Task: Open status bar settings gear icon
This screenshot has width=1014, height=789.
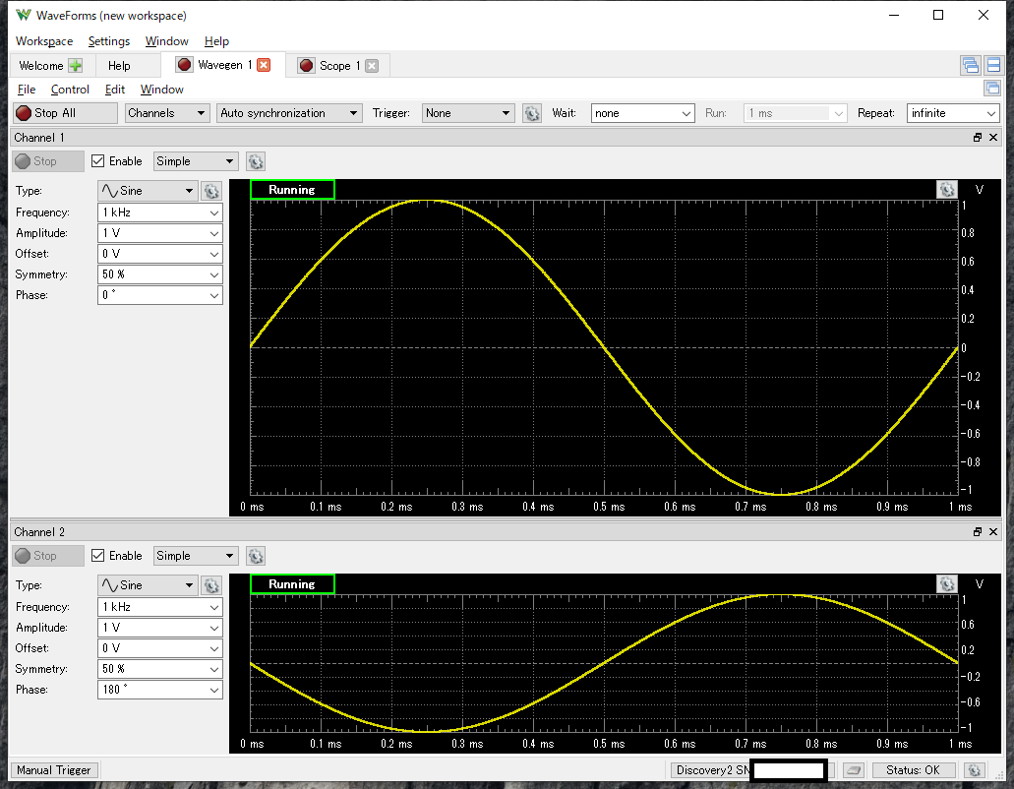Action: [x=975, y=770]
